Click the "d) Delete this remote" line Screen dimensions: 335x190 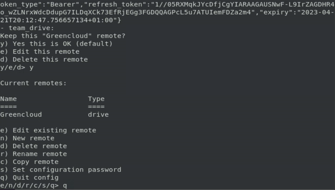(44, 59)
